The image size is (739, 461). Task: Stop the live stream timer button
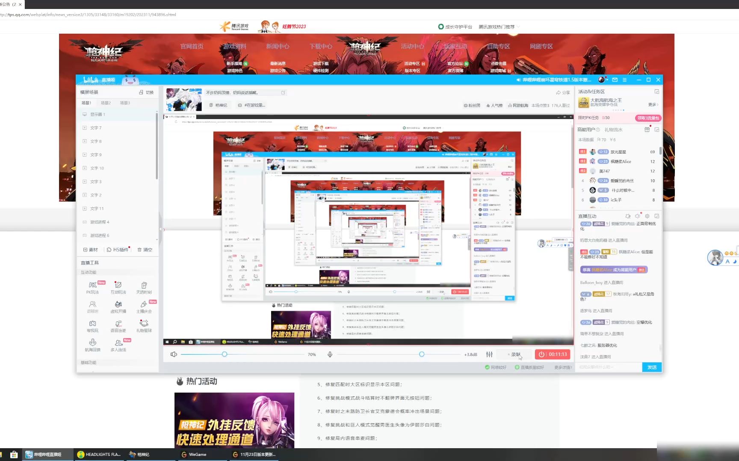coord(553,354)
